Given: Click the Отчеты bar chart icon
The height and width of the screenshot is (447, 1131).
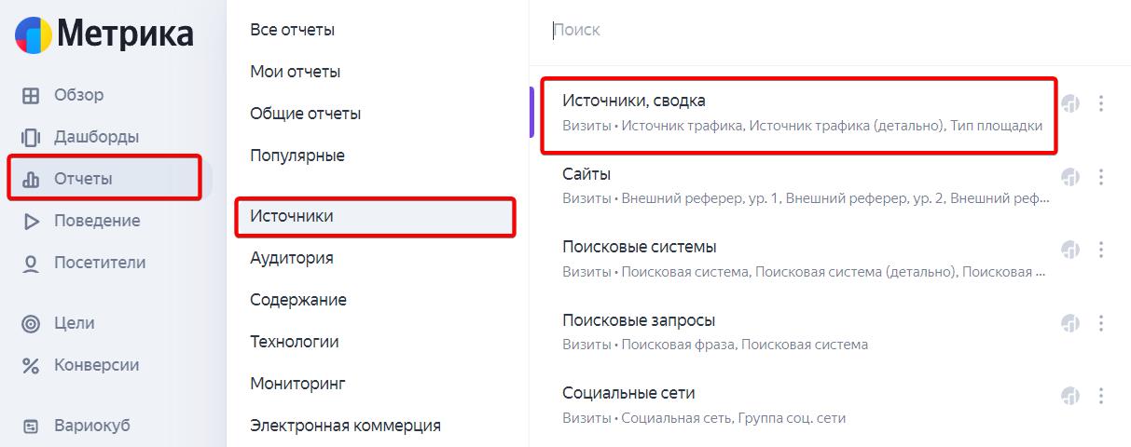Looking at the screenshot, I should [31, 179].
